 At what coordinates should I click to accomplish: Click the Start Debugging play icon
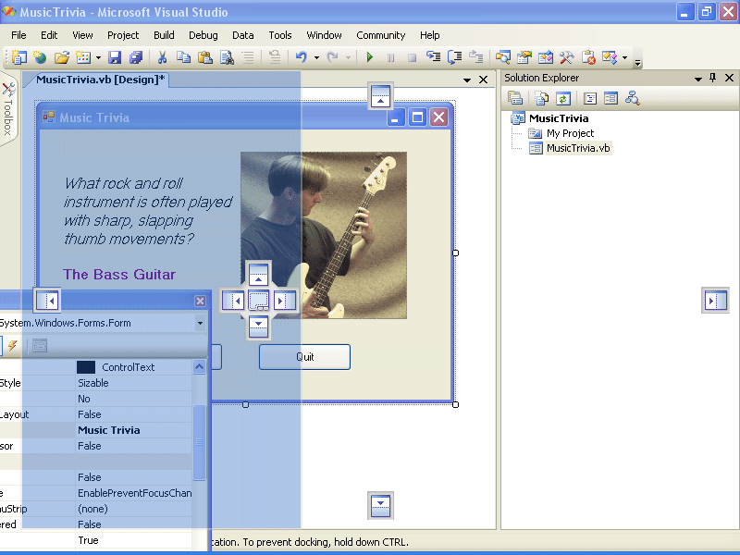click(x=370, y=57)
